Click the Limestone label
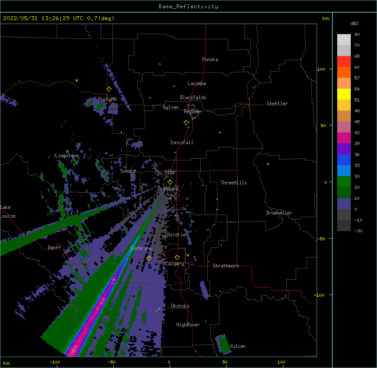This screenshot has height=368, width=377. click(x=67, y=156)
